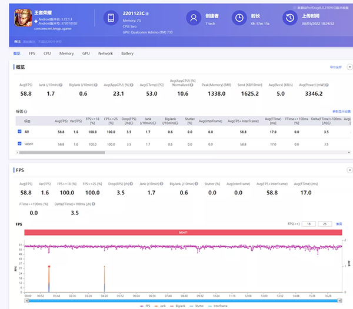353x309 pixels.
Task: Uncheck the All row checkbox
Action: (20, 132)
